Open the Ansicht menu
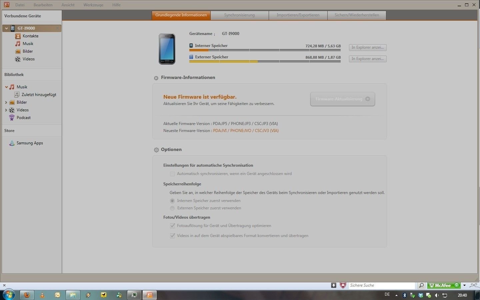 pyautogui.click(x=68, y=5)
